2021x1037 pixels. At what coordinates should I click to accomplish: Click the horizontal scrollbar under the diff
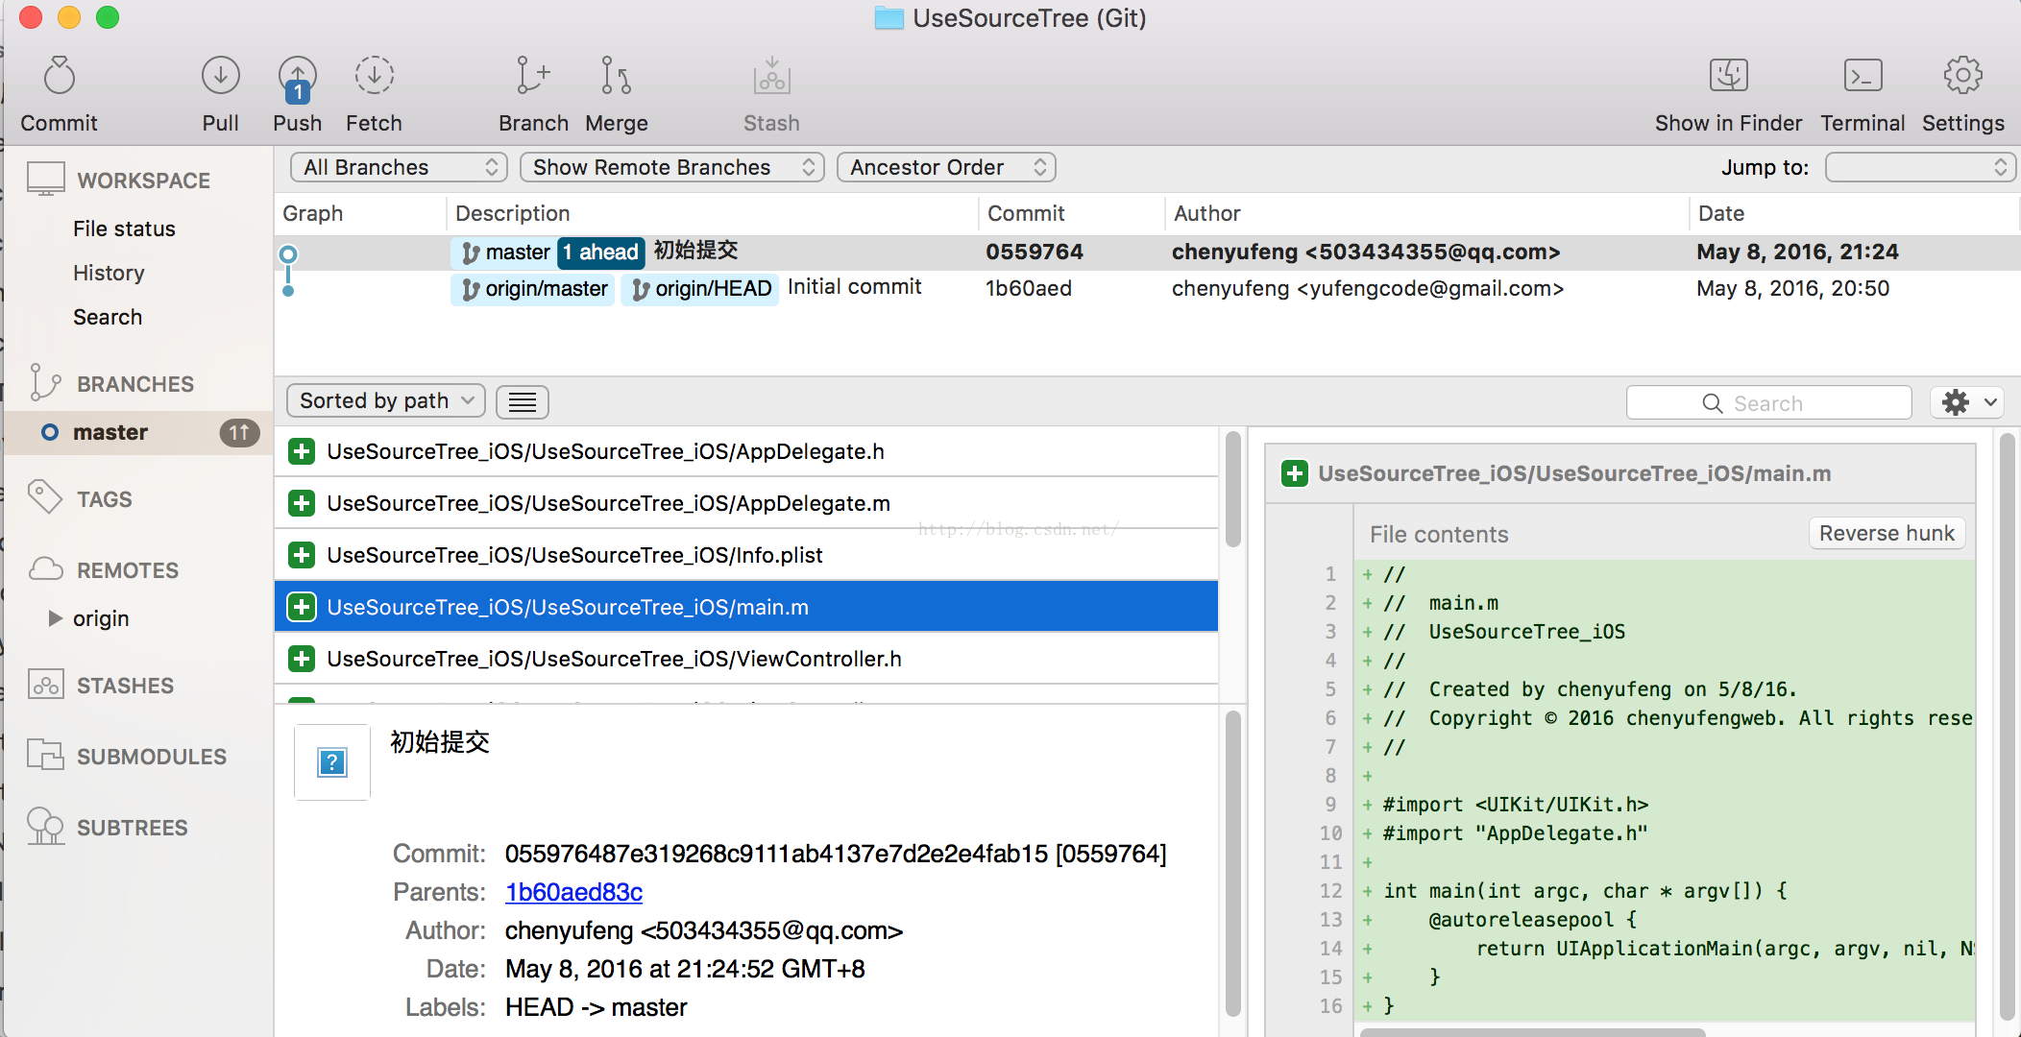[x=1532, y=1032]
